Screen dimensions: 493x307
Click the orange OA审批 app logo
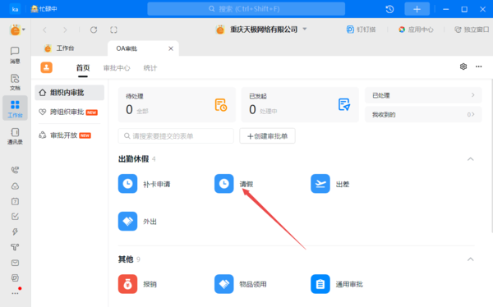[46, 67]
